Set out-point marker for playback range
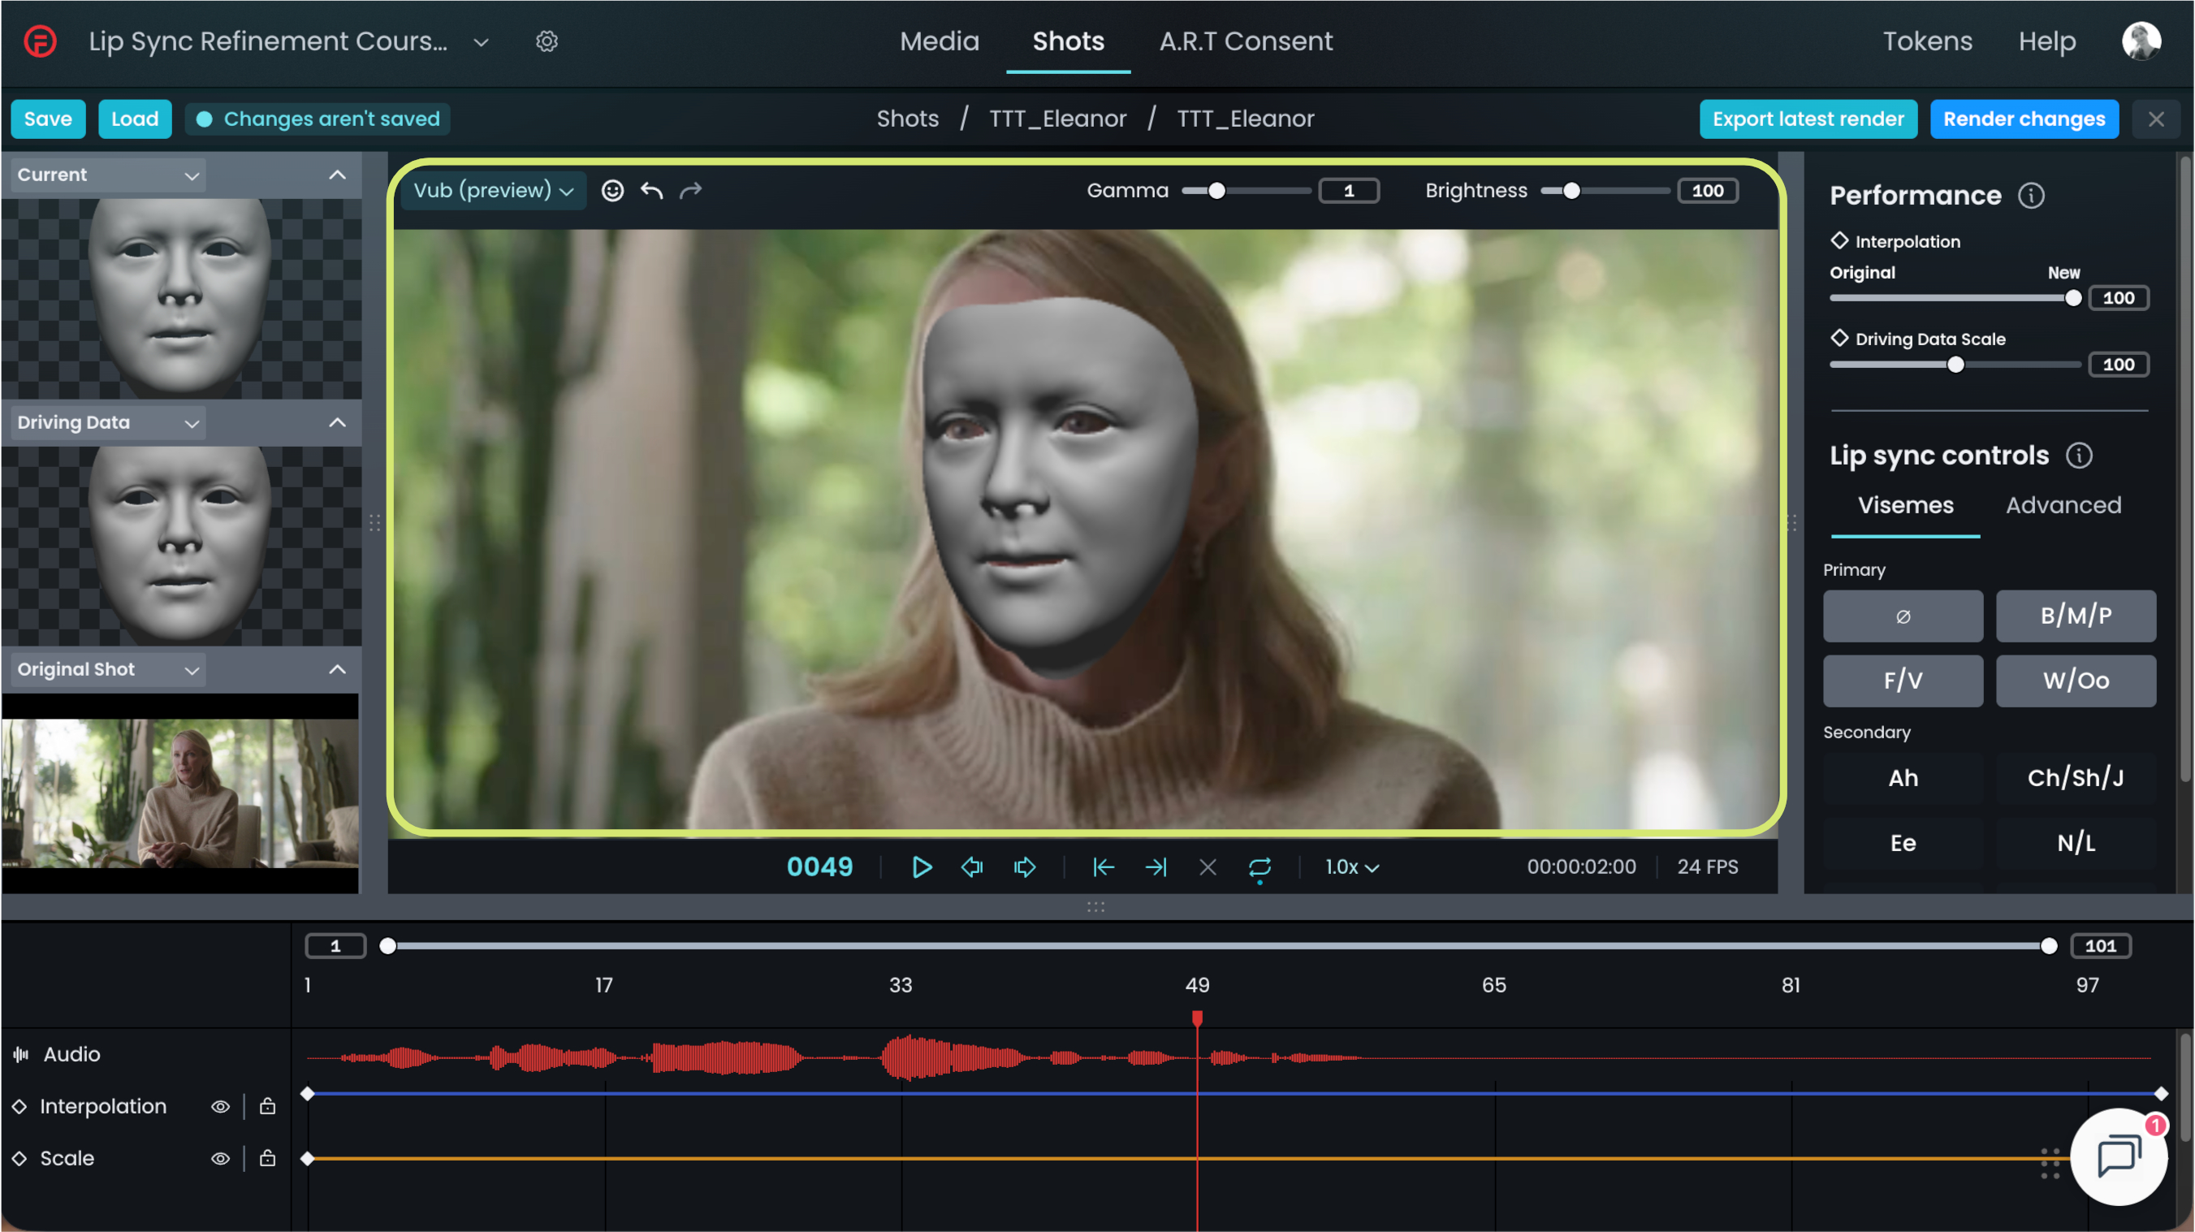 [x=1156, y=867]
